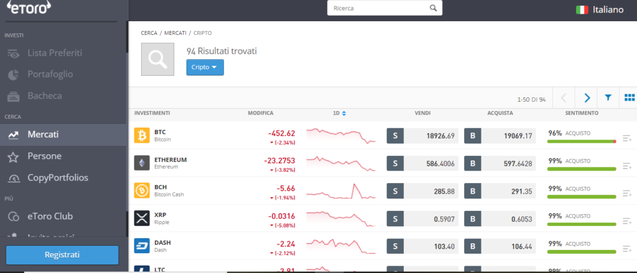This screenshot has height=273, width=637.
Task: Click the DASH logo icon
Action: (x=142, y=246)
